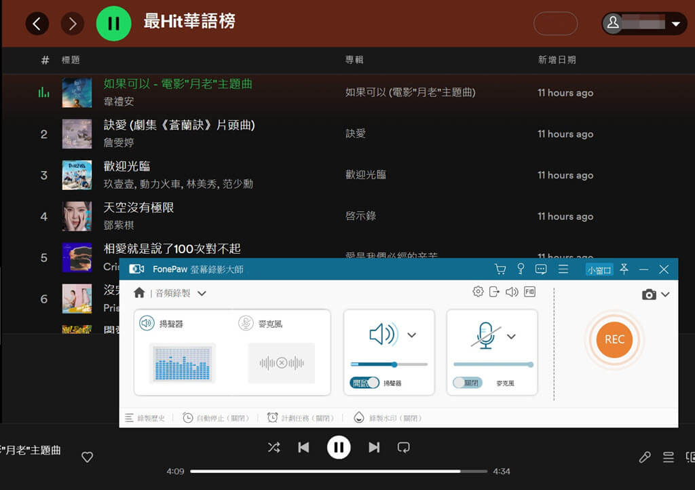This screenshot has width=695, height=490.
Task: Click the muted microphone icon
Action: 486,335
